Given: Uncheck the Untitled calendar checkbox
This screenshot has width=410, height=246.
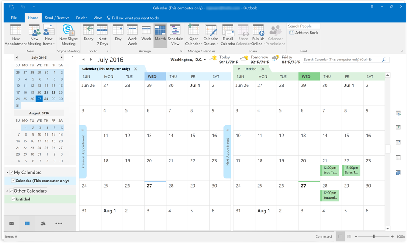Looking at the screenshot, I should coord(13,199).
